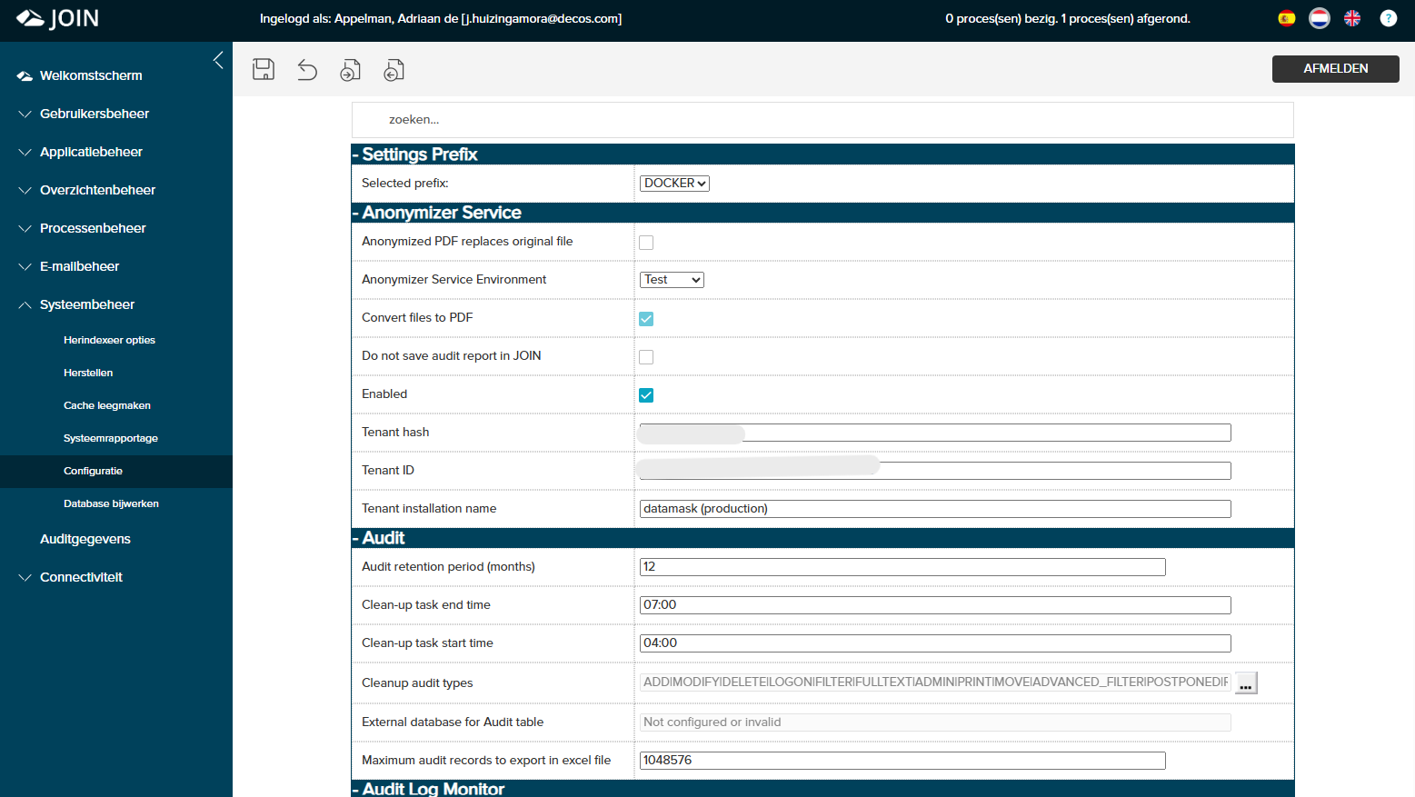
Task: Click the export document icon in toolbar
Action: point(394,70)
